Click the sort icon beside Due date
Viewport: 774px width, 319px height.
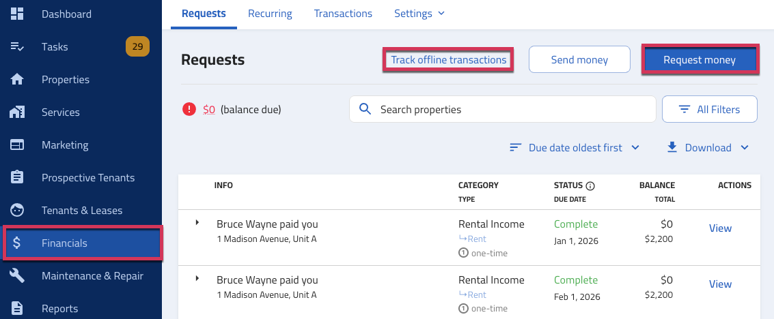(x=516, y=147)
